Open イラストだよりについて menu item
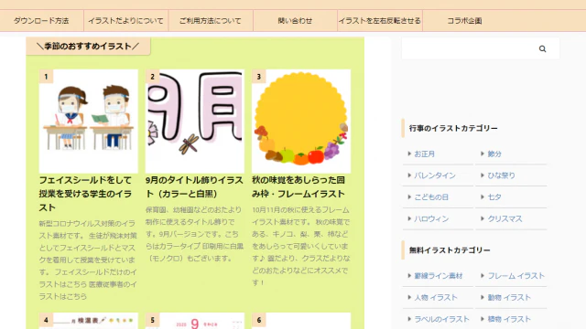This screenshot has width=586, height=329. coord(126,21)
